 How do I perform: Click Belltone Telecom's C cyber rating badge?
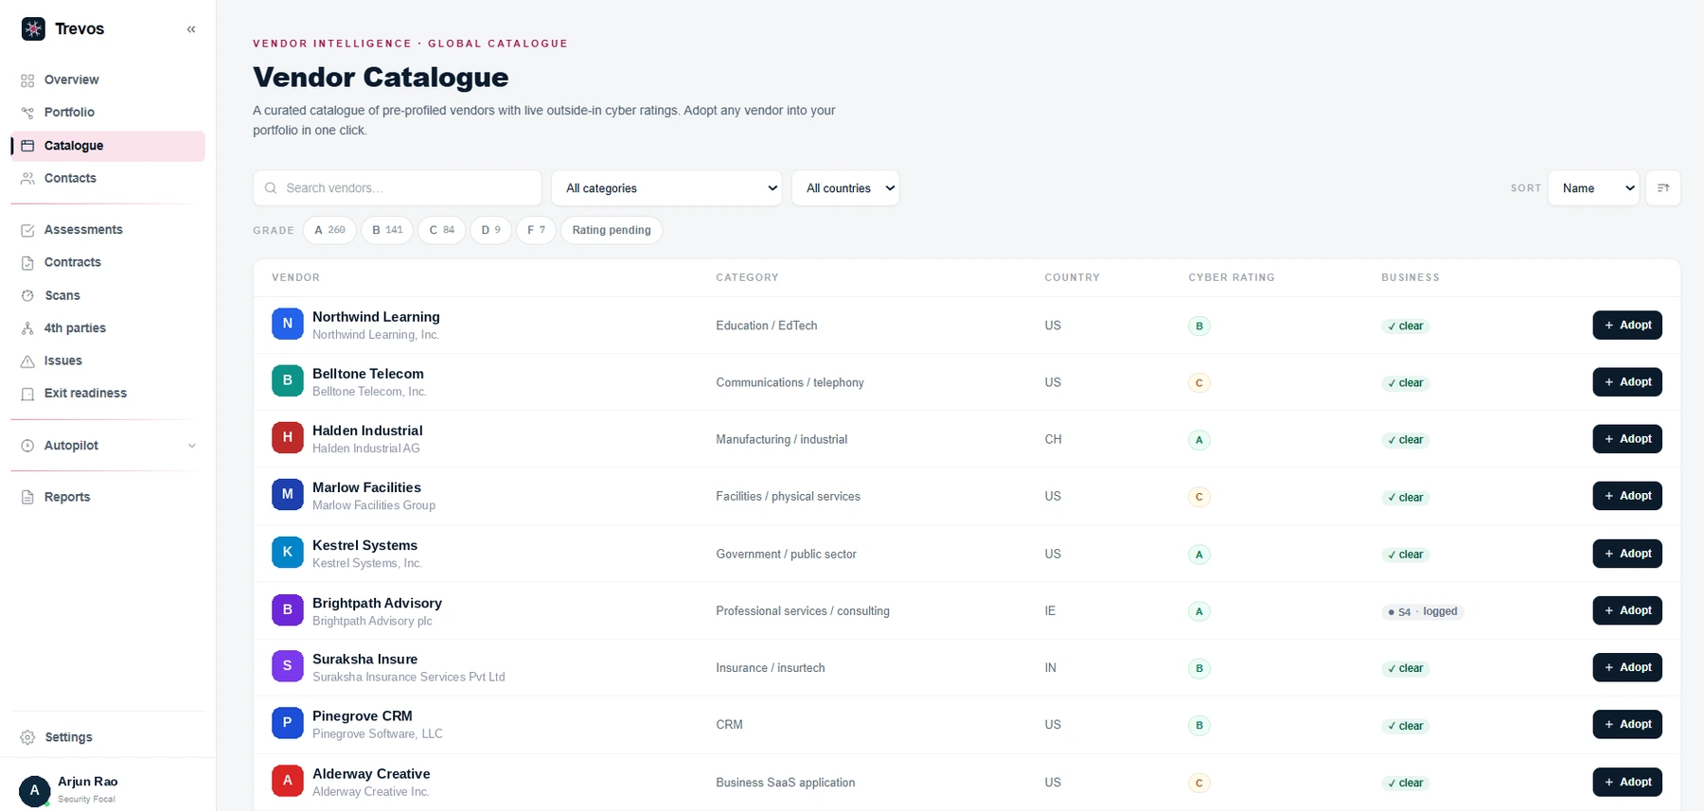pos(1199,383)
